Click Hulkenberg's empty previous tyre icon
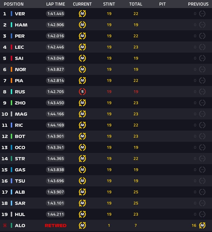212x232 pixels. [x=202, y=214]
